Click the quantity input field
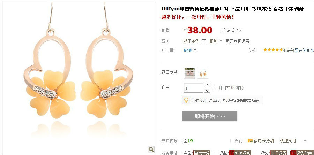The width and height of the screenshot is (314, 155). click(193, 88)
